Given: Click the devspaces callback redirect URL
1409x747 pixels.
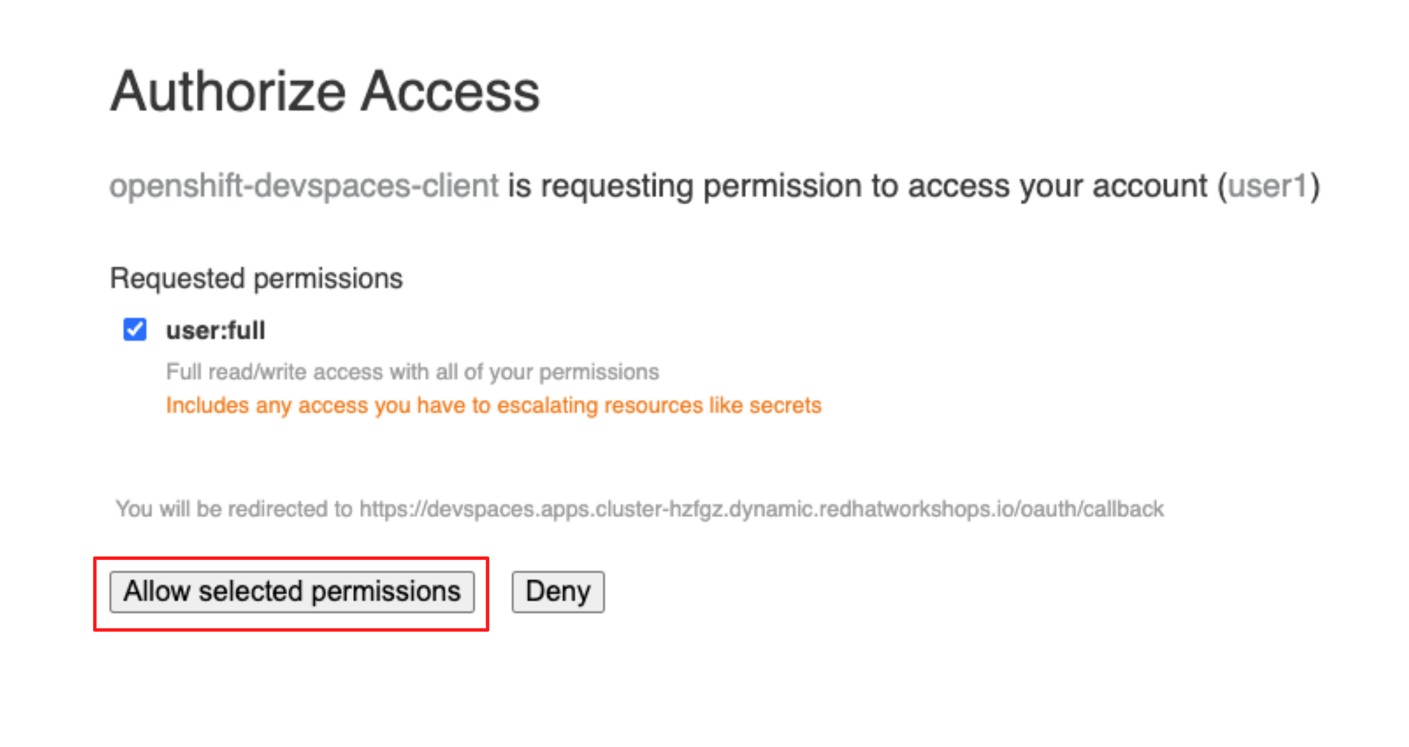Looking at the screenshot, I should (761, 508).
